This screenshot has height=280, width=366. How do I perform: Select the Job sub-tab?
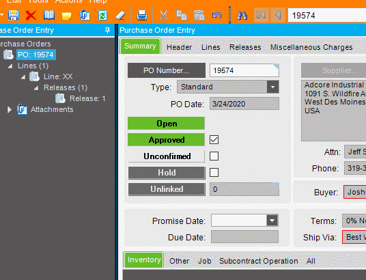pos(204,261)
